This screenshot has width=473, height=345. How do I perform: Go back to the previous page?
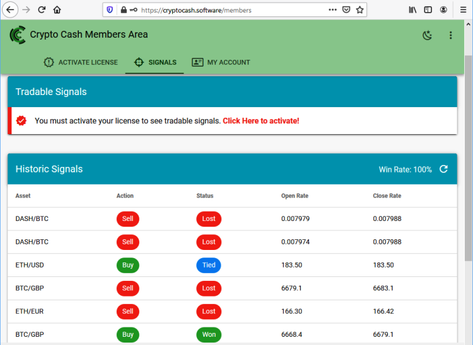coord(10,10)
